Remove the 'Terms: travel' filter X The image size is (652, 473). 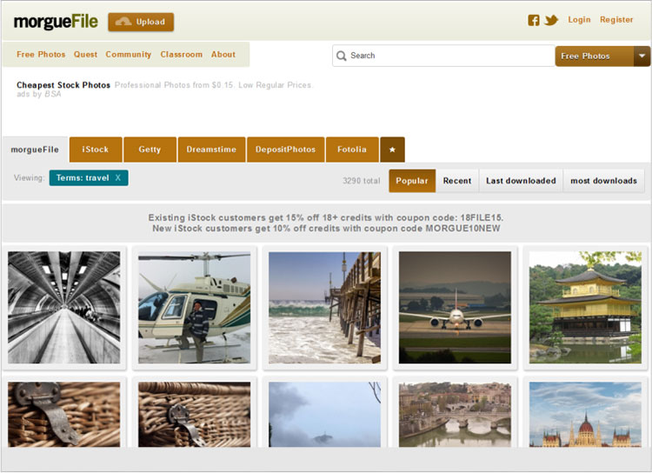[x=118, y=177]
